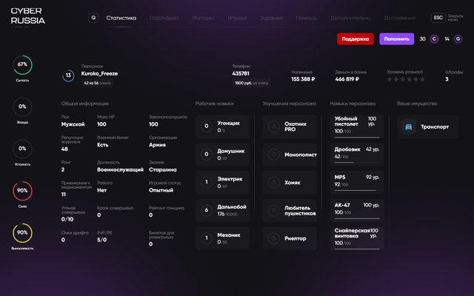The height and width of the screenshot is (296, 474).
Task: Click the Угонов совершено value 0/10
Action: (67, 219)
